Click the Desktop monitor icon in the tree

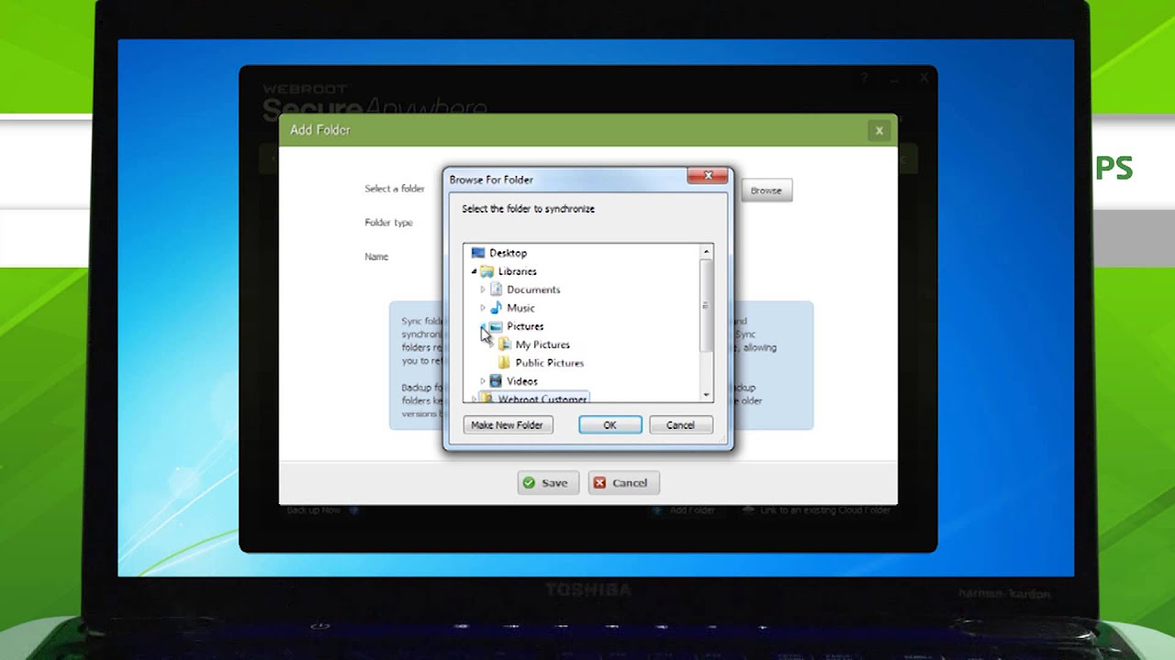(477, 253)
